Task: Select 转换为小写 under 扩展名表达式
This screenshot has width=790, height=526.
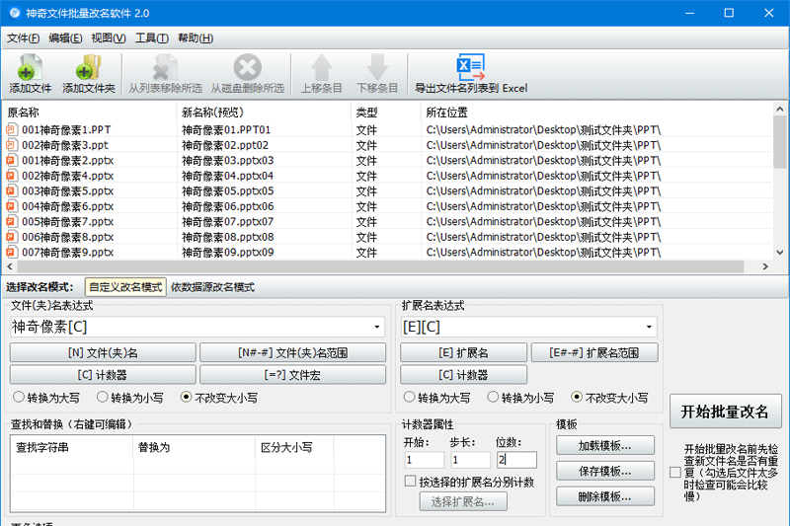Action: pyautogui.click(x=493, y=398)
